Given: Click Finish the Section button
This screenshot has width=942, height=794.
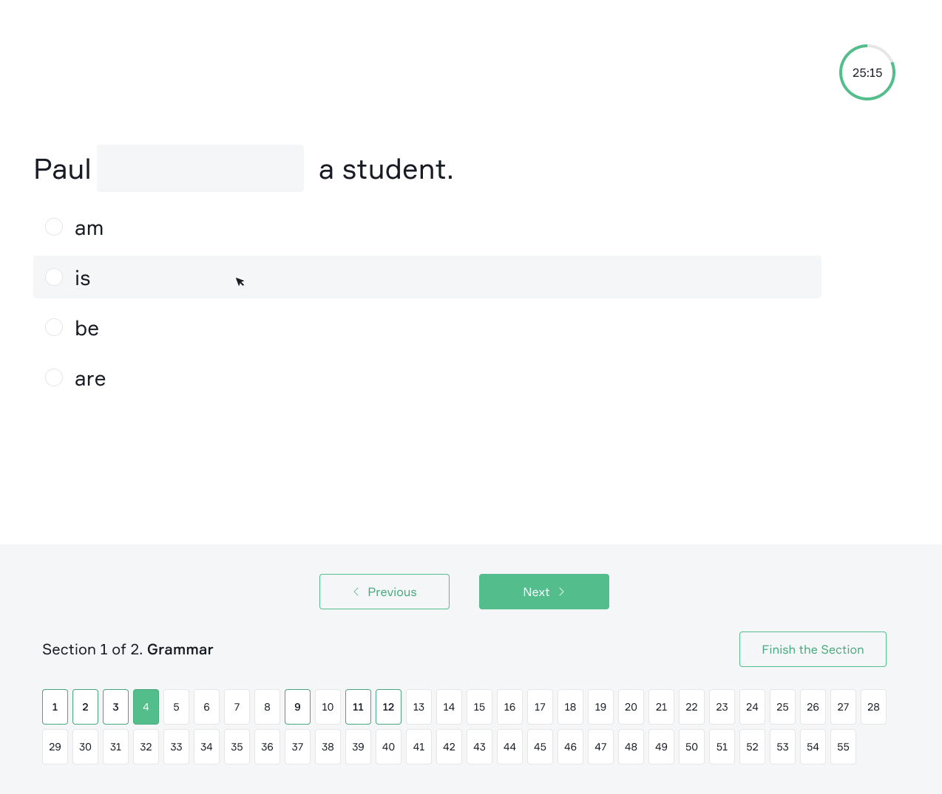Looking at the screenshot, I should pos(813,649).
